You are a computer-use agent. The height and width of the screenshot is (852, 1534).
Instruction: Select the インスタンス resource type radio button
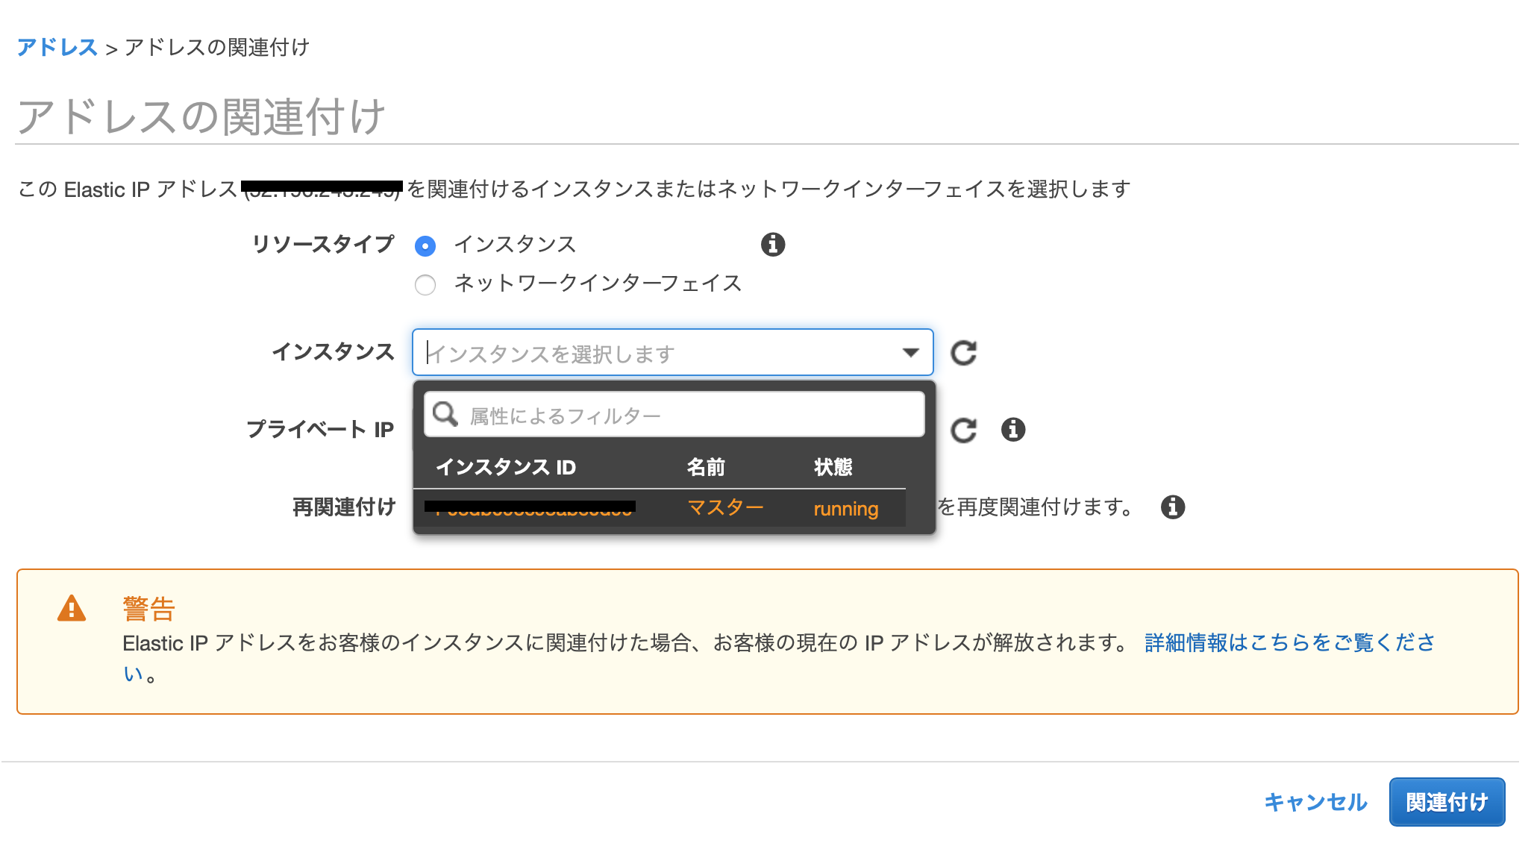click(x=425, y=246)
